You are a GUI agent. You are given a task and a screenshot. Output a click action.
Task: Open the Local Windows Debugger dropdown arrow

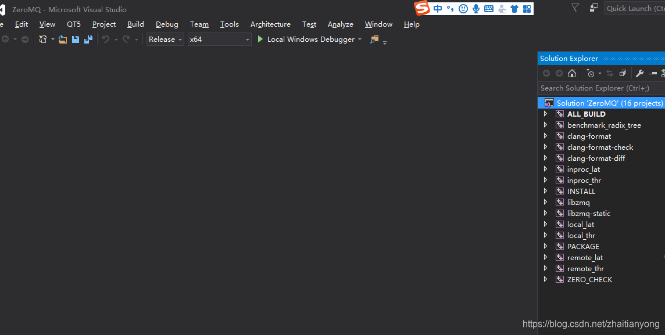coord(360,39)
